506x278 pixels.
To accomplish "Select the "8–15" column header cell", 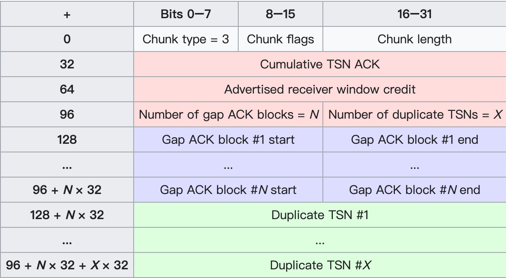I will (280, 14).
